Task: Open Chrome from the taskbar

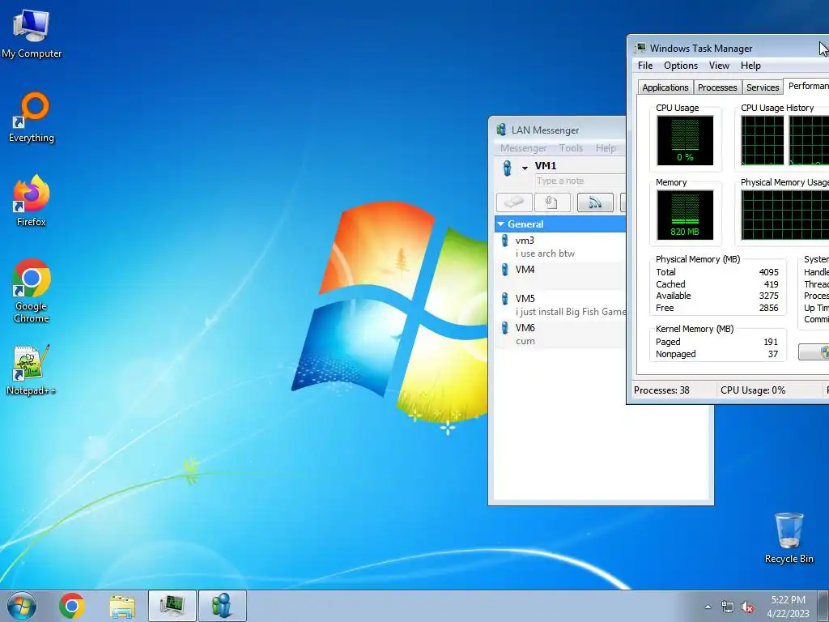Action: [x=72, y=606]
